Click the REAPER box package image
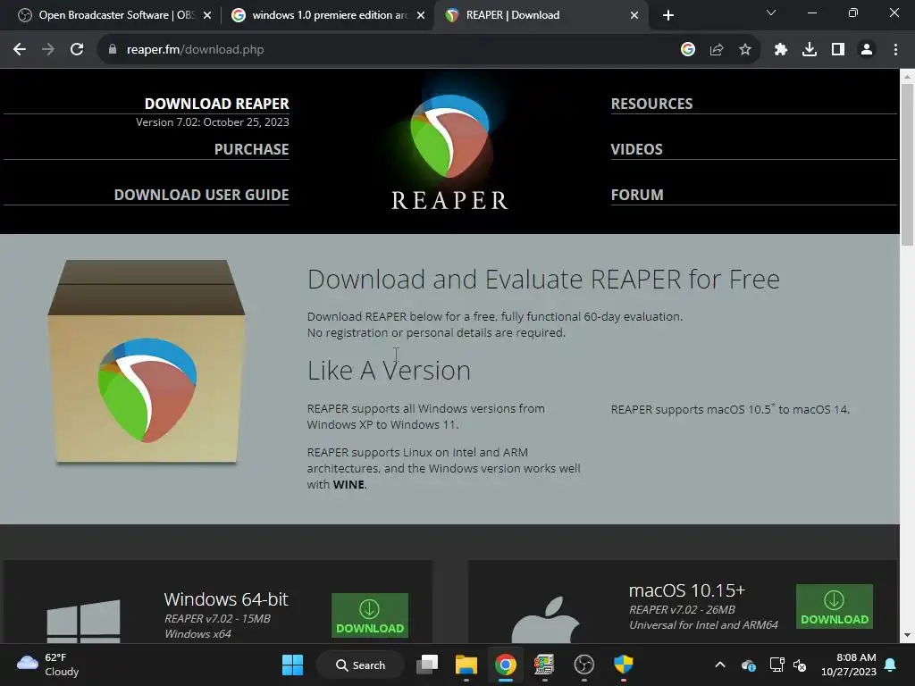The height and width of the screenshot is (686, 915). pos(147,362)
